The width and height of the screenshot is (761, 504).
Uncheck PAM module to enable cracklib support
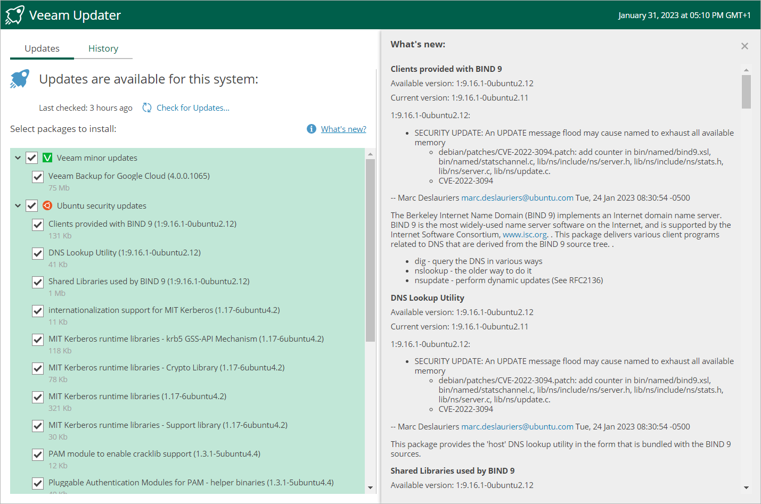[38, 455]
